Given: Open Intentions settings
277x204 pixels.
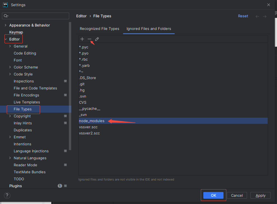Looking at the screenshot, I should 22,144.
